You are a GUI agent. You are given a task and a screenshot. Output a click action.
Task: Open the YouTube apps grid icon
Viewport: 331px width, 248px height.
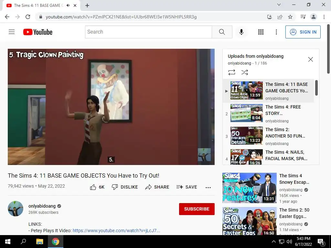click(x=261, y=32)
